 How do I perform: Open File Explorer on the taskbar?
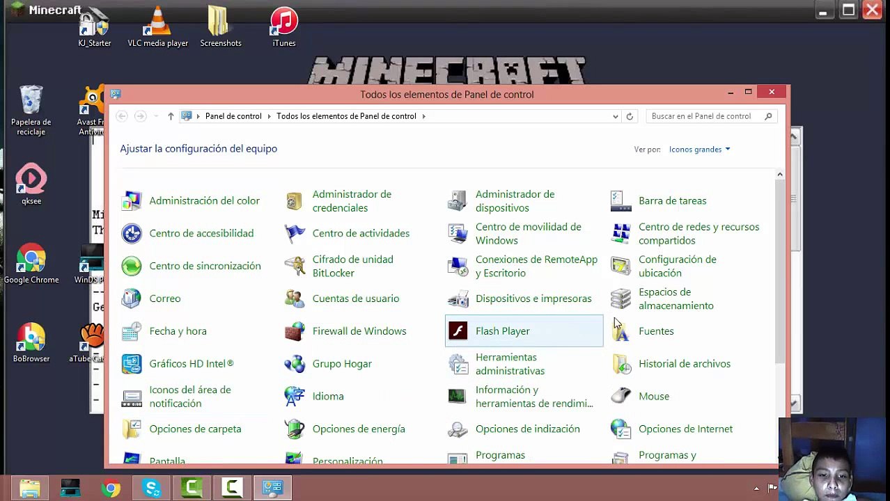(30, 488)
